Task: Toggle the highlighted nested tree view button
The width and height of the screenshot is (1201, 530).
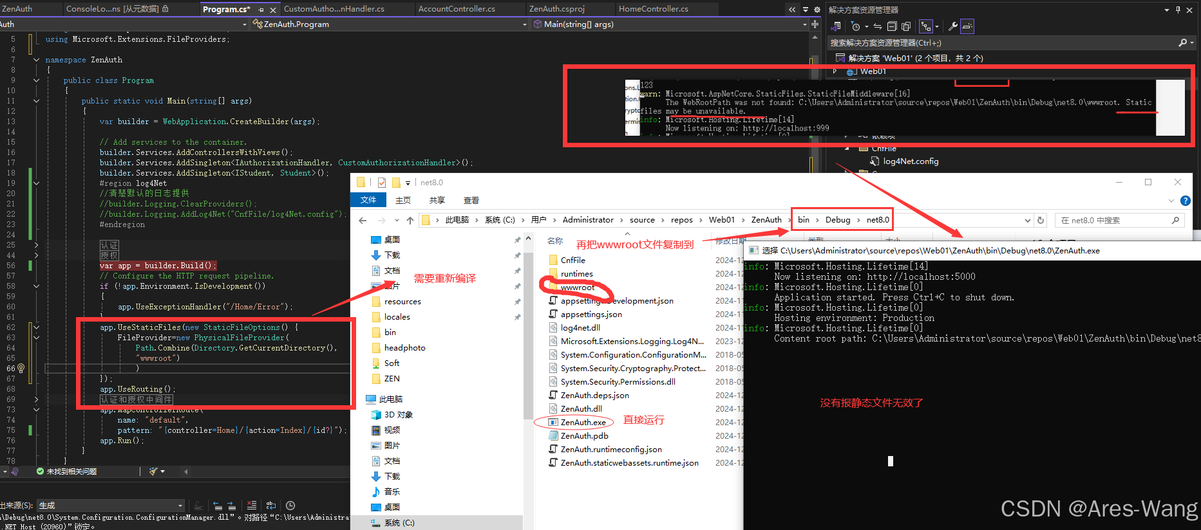Action: [926, 26]
